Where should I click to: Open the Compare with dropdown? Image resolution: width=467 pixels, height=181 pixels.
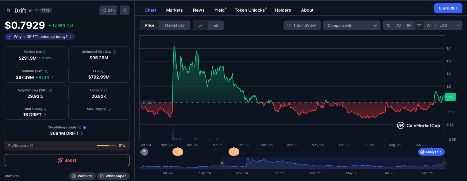click(352, 25)
